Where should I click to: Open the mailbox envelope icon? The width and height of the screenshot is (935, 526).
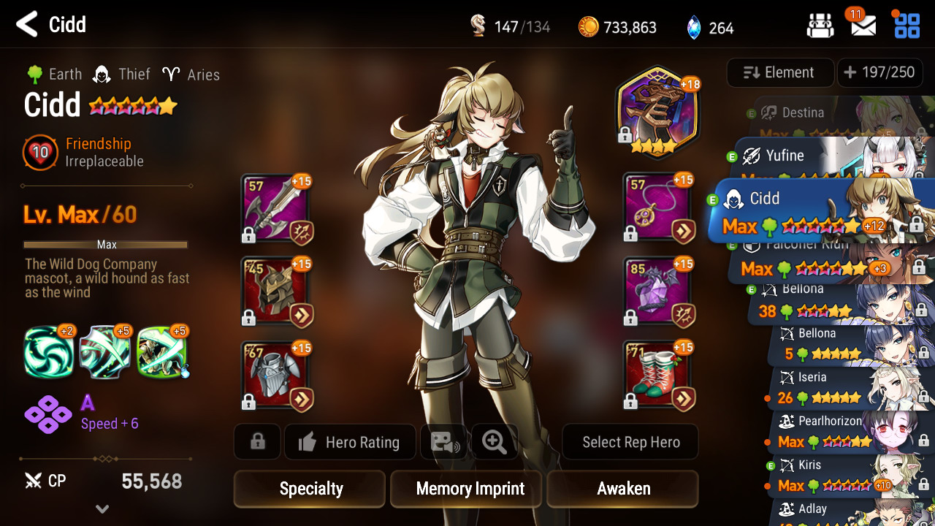(863, 26)
